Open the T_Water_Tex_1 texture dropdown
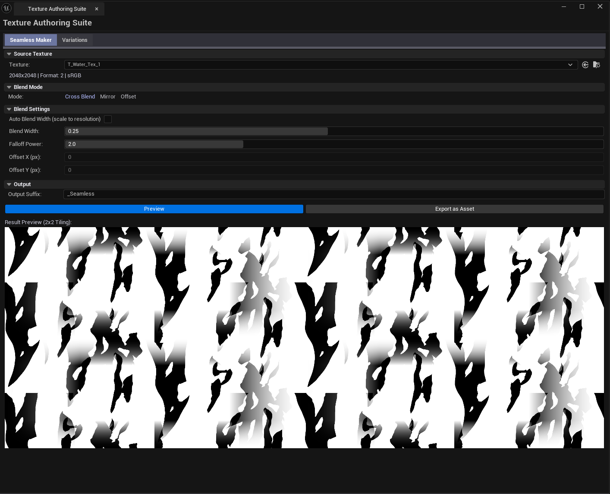 pyautogui.click(x=321, y=65)
